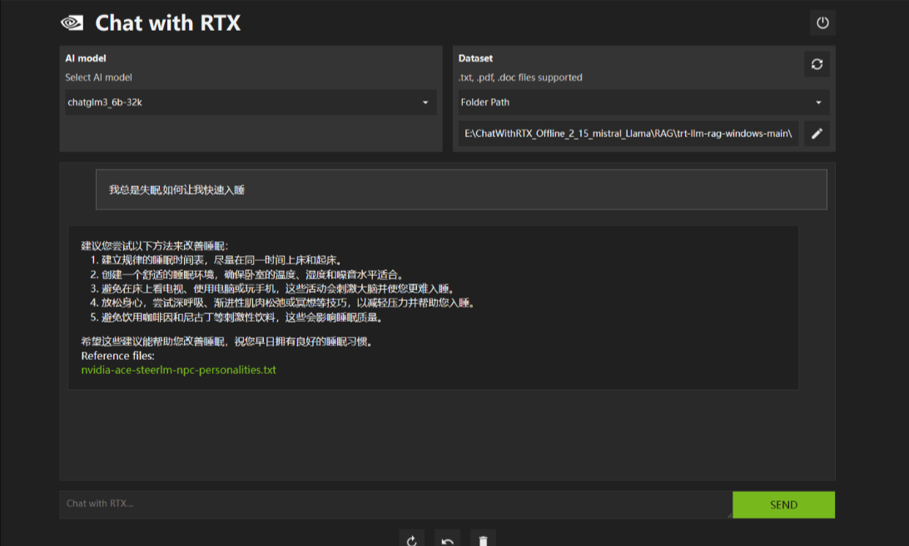Click the arrow on the AI model selector
Viewport: 909px width, 546px height.
tap(425, 103)
